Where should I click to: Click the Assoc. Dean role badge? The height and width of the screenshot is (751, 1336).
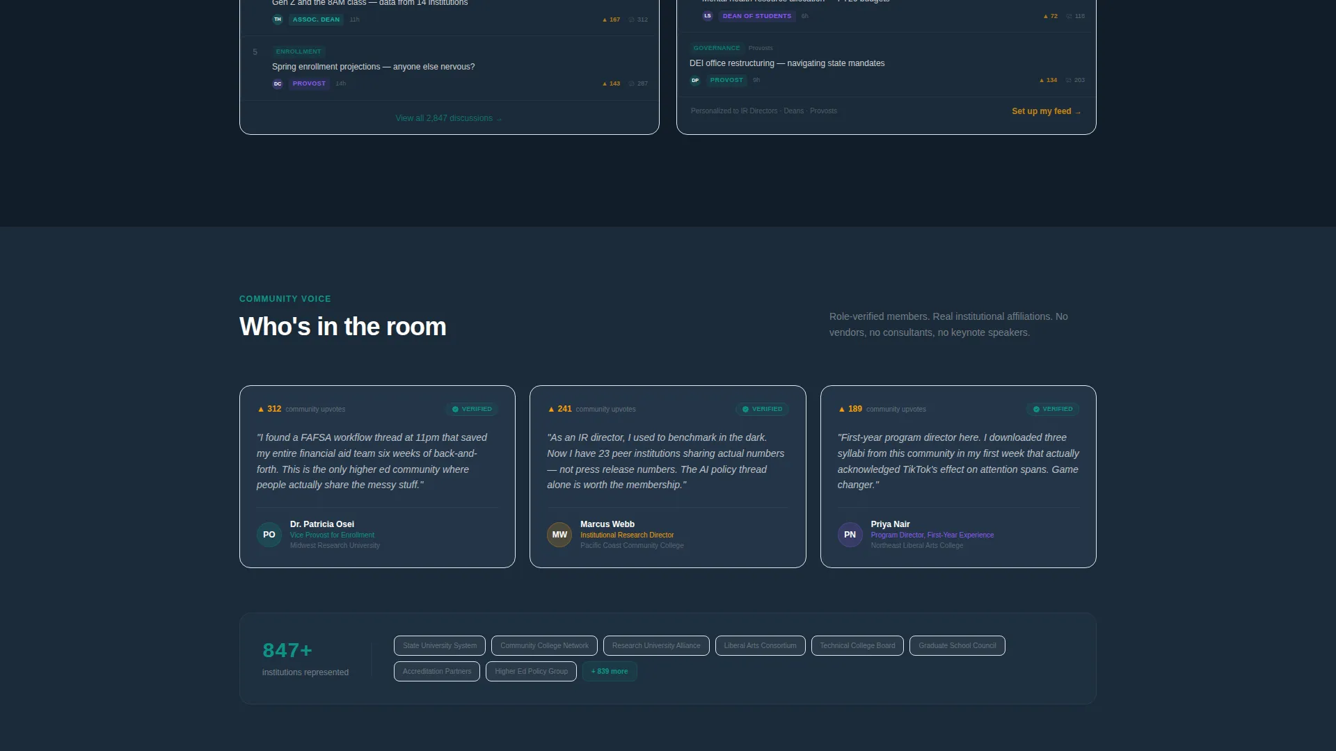[x=316, y=19]
